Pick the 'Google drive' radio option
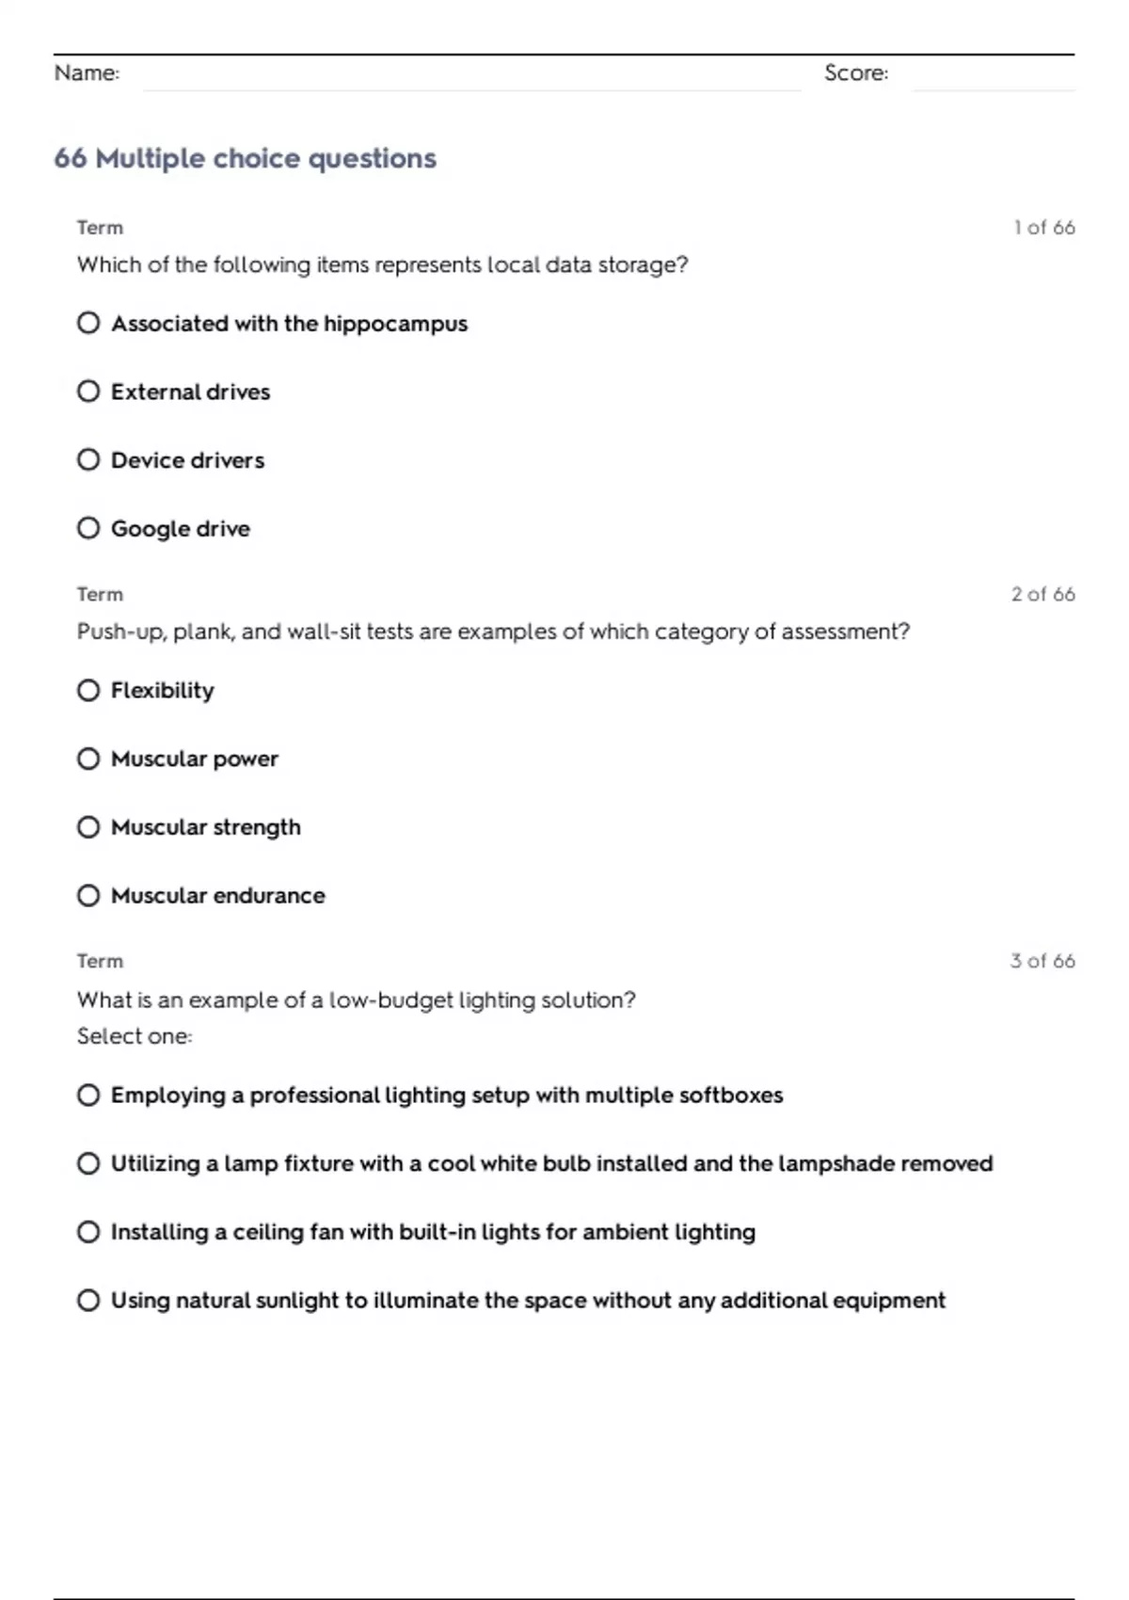The width and height of the screenshot is (1129, 1600). (88, 528)
